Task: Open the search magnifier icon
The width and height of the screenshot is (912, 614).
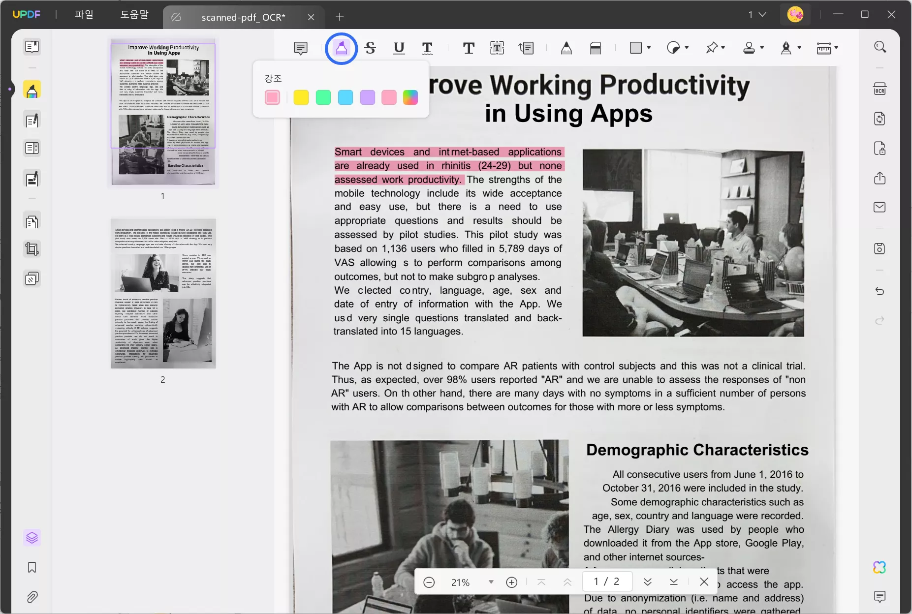Action: click(x=880, y=47)
